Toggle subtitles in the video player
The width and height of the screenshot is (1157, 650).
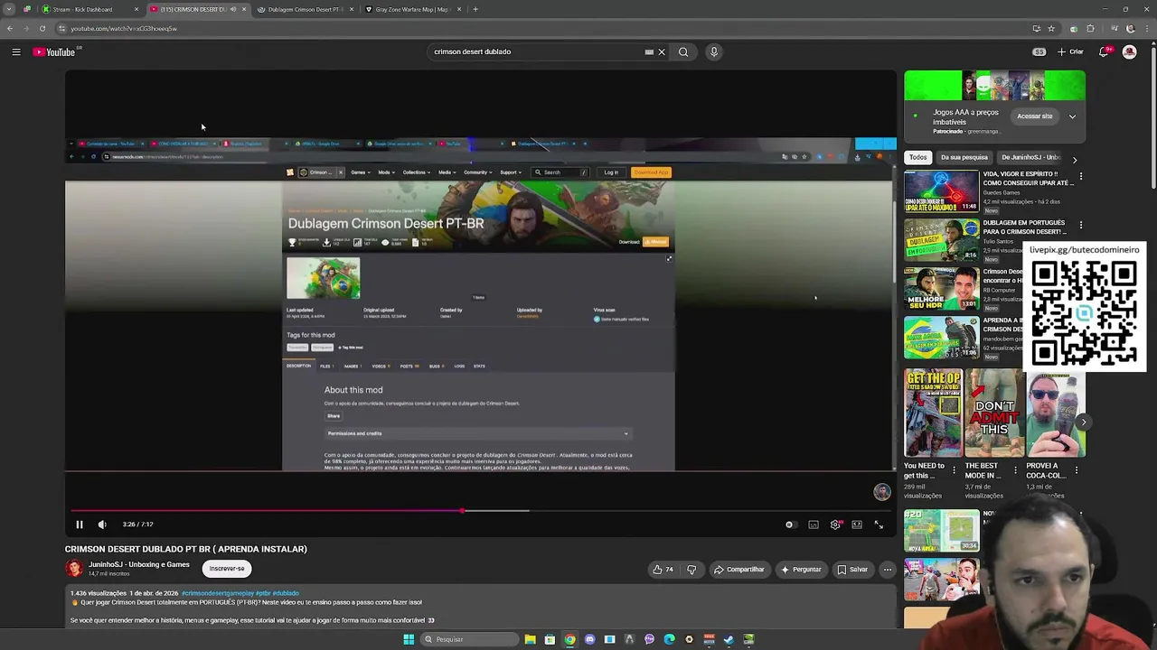[814, 525]
